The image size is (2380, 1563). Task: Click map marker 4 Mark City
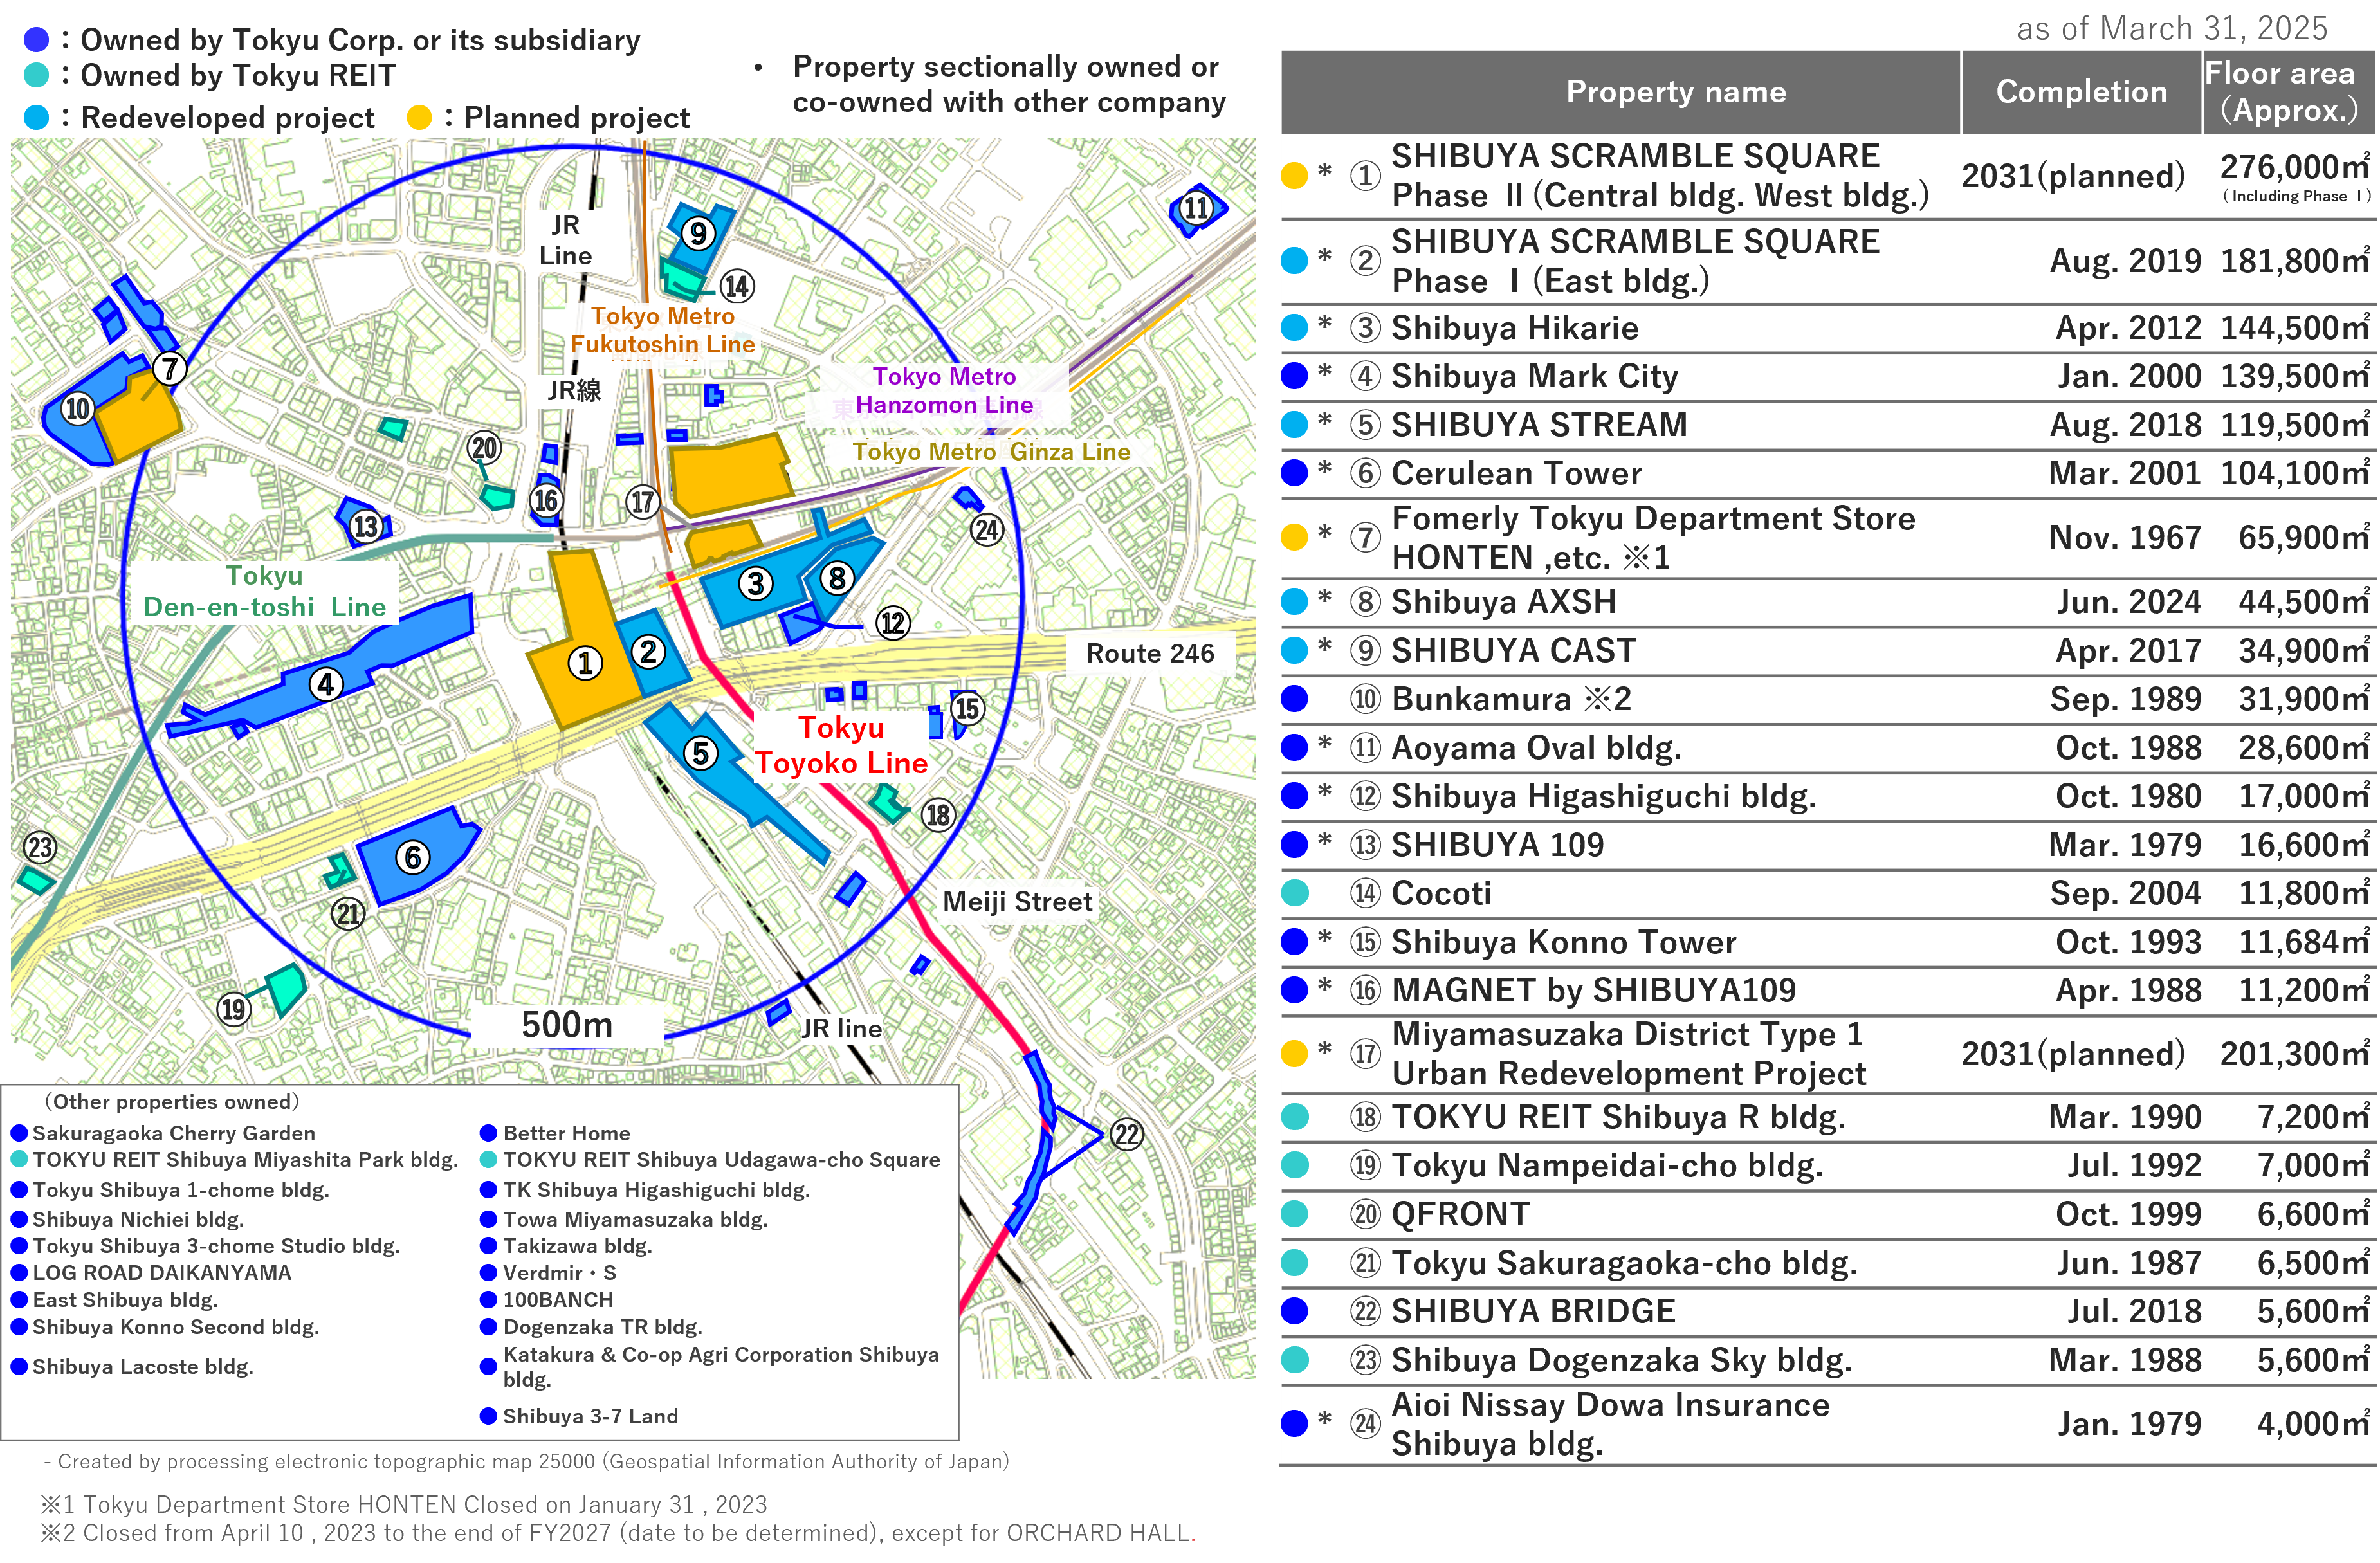pos(326,685)
